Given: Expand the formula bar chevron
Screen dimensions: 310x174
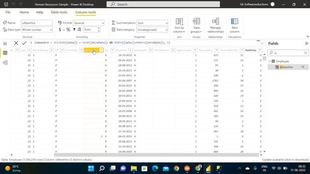Looking at the screenshot, I should (262, 43).
